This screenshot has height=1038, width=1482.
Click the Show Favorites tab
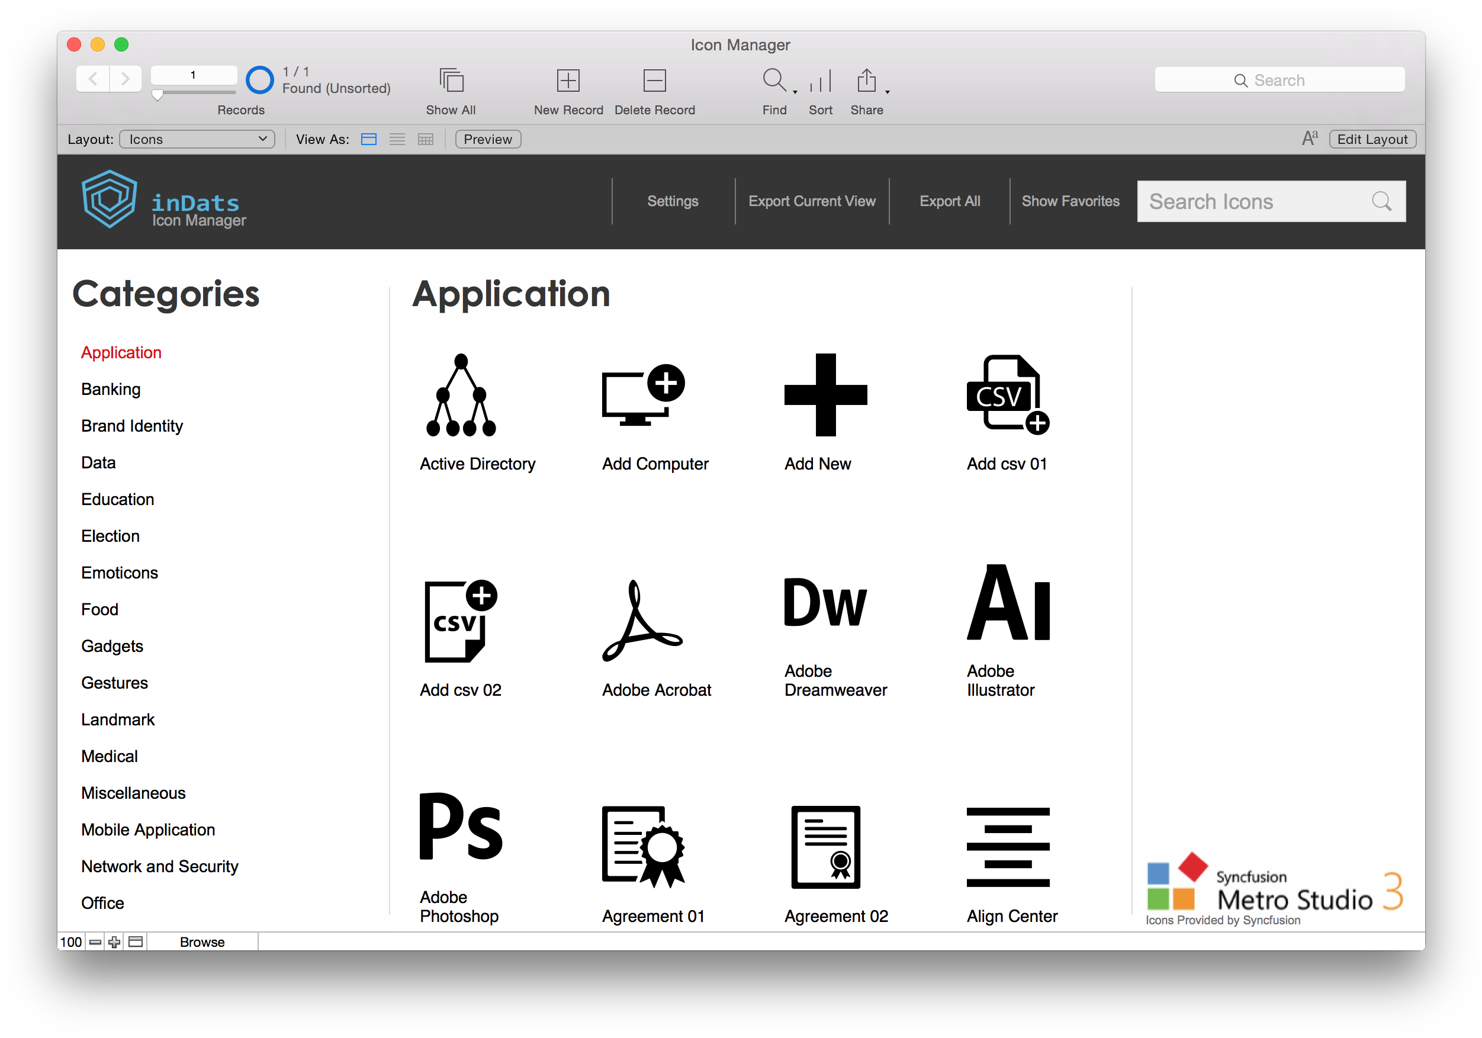[1071, 200]
